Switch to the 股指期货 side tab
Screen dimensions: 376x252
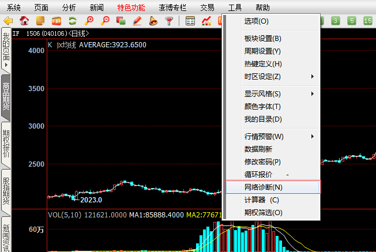(6, 188)
